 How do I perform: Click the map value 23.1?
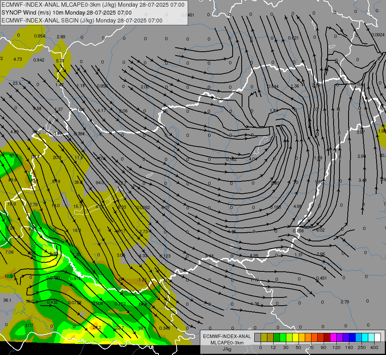point(17,83)
